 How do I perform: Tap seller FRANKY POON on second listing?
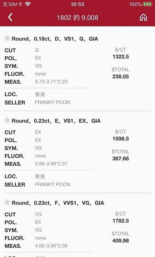point(52,184)
